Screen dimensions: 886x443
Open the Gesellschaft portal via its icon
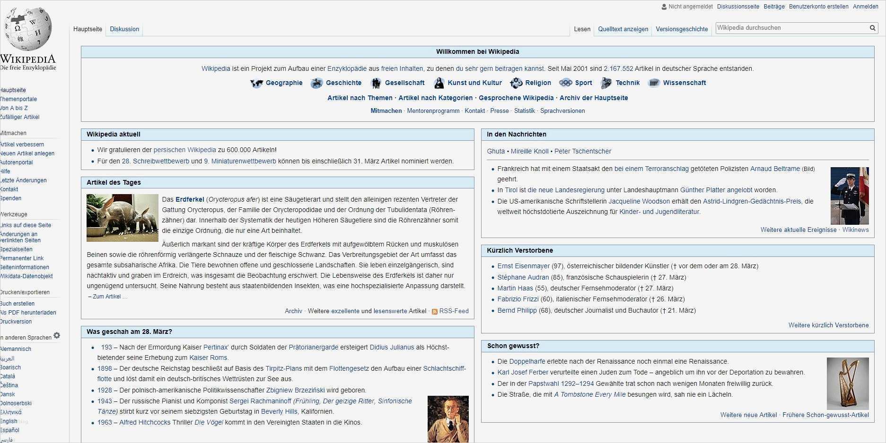377,83
